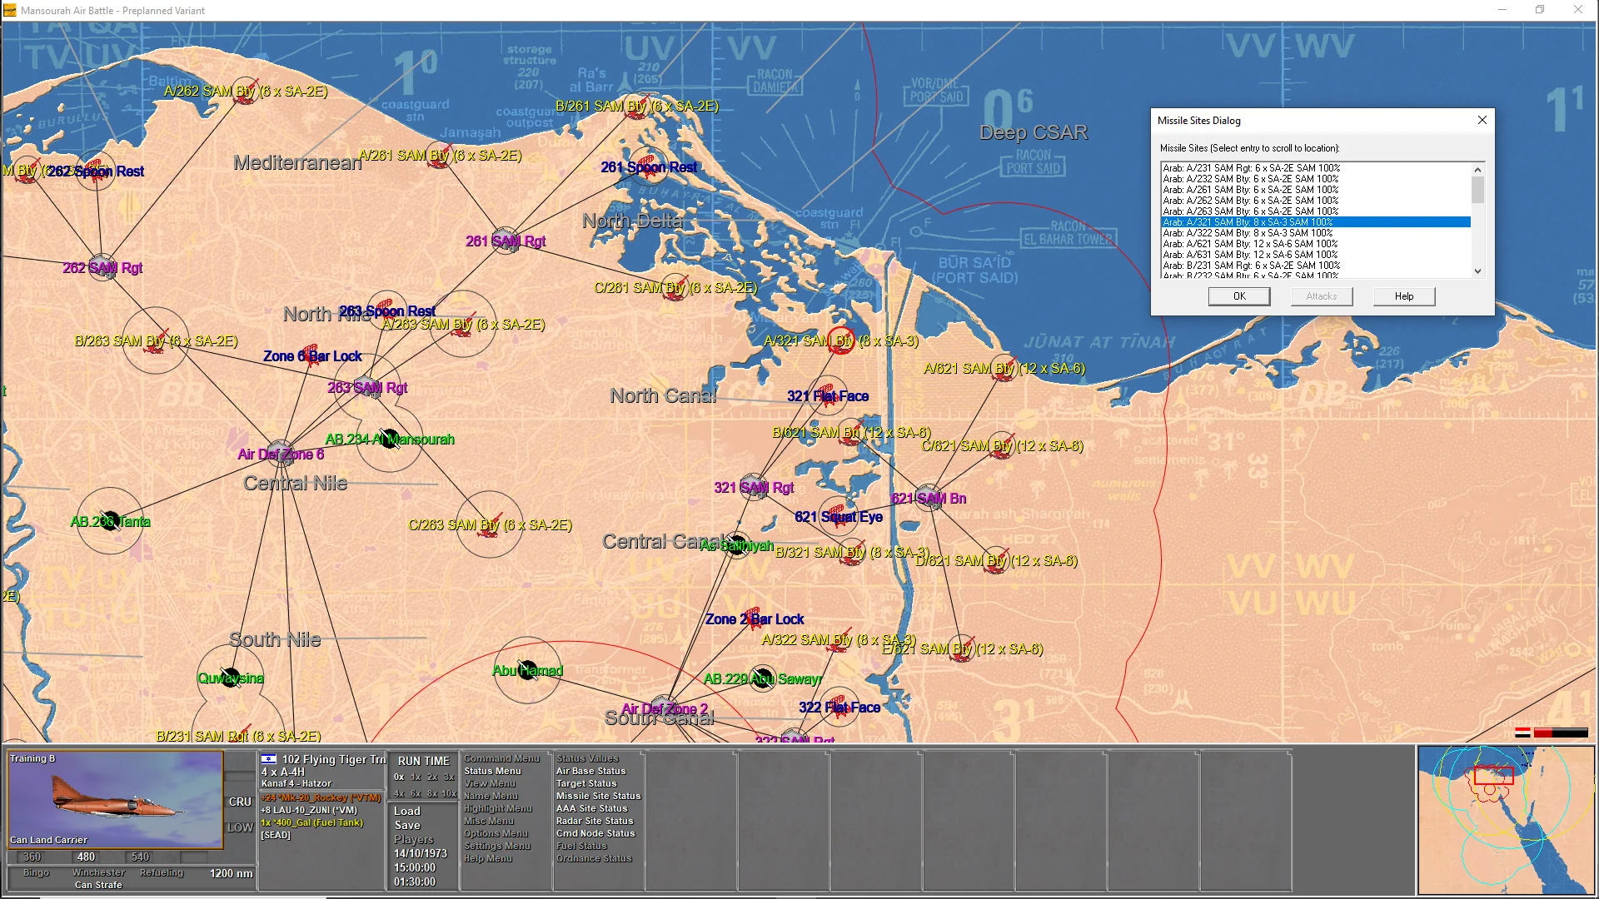Viewport: 1599px width, 899px height.
Task: Open the Options Menu
Action: click(496, 834)
